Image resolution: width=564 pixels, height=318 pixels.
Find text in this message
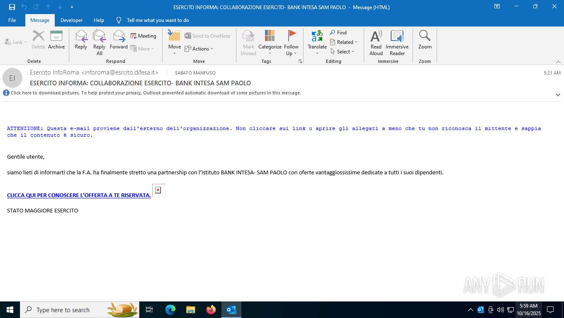click(338, 32)
